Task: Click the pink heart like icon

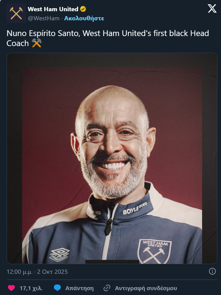Action: pos(11,288)
